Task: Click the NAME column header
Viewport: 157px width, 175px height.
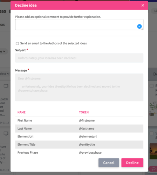Action: coord(22,112)
